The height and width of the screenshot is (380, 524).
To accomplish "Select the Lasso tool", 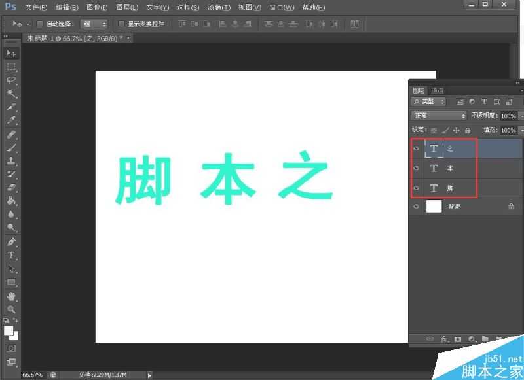I will (x=11, y=80).
